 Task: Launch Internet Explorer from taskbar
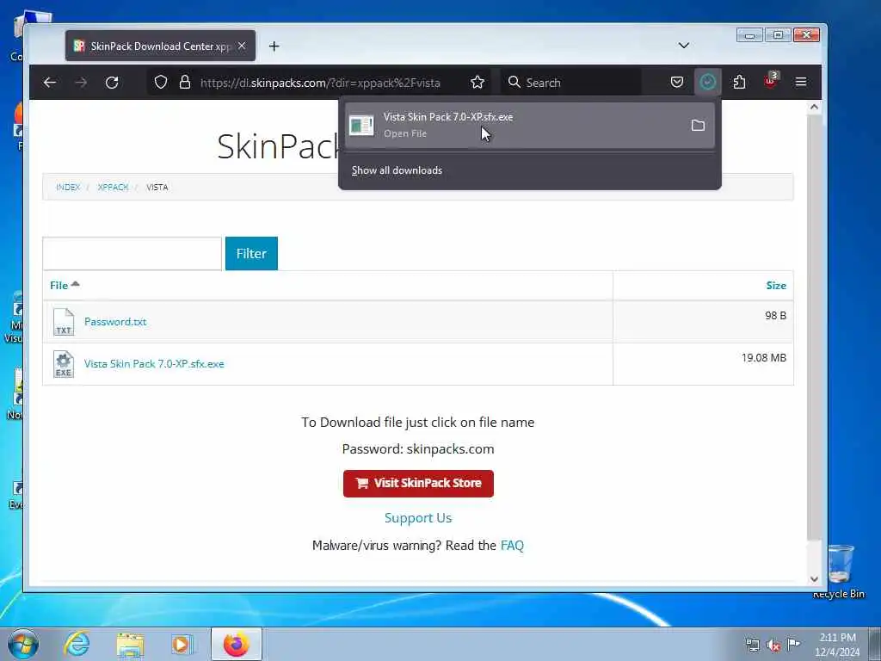click(77, 644)
